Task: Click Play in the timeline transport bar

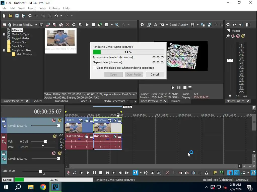Action: click(88, 173)
